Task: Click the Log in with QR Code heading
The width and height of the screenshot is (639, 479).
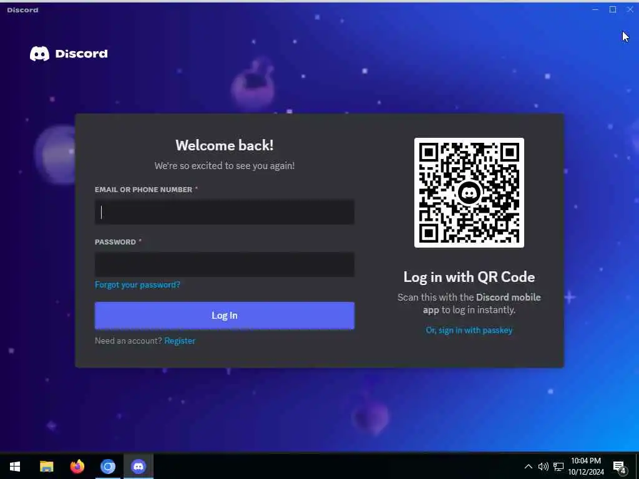Action: click(469, 277)
